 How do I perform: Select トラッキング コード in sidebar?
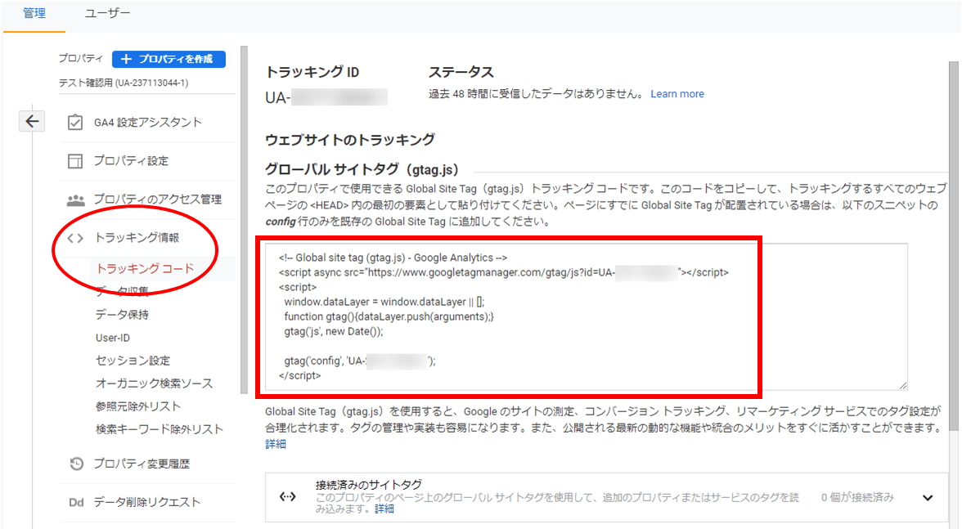click(145, 269)
